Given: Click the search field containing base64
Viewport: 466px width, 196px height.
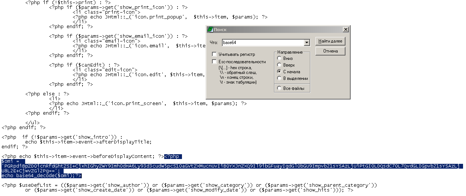Looking at the screenshot, I should coord(263,43).
